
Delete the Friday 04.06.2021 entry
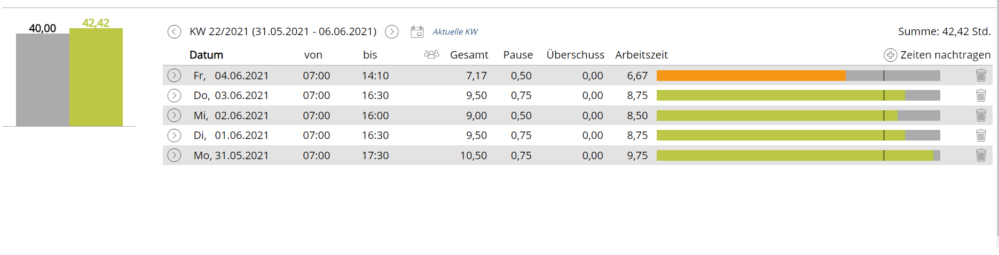981,76
